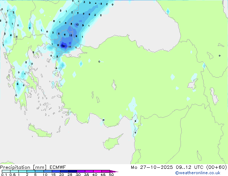Screen dimensions: 228x176
Task: Click the legend scale label '10'
Action: 45,175
